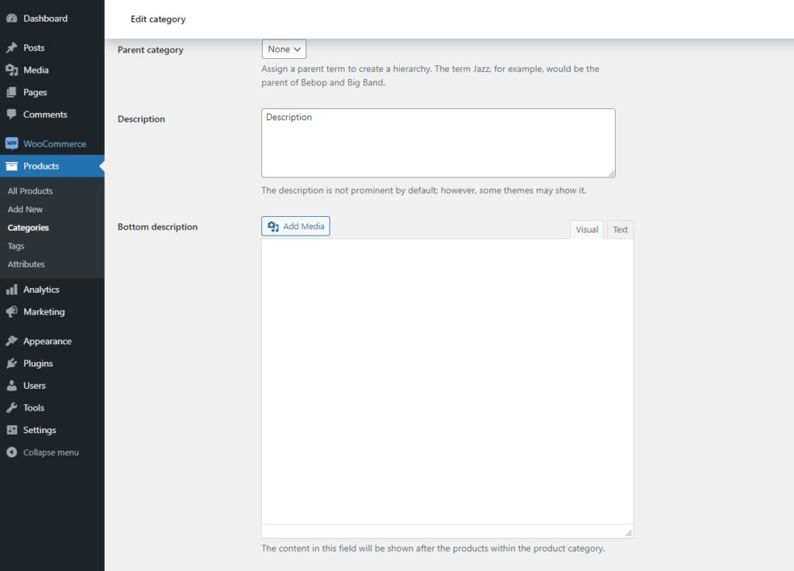Screen dimensions: 794x571
Task: Open All Products submenu link
Action: (x=30, y=191)
